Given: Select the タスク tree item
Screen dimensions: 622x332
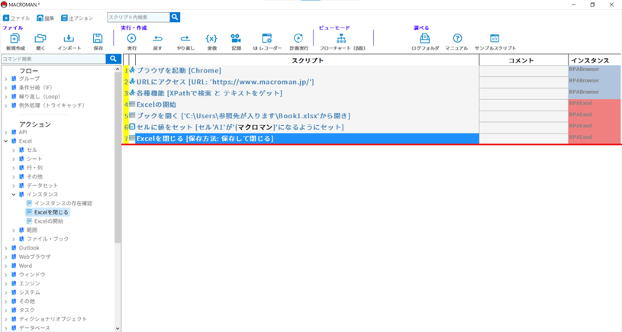Looking at the screenshot, I should tap(27, 310).
